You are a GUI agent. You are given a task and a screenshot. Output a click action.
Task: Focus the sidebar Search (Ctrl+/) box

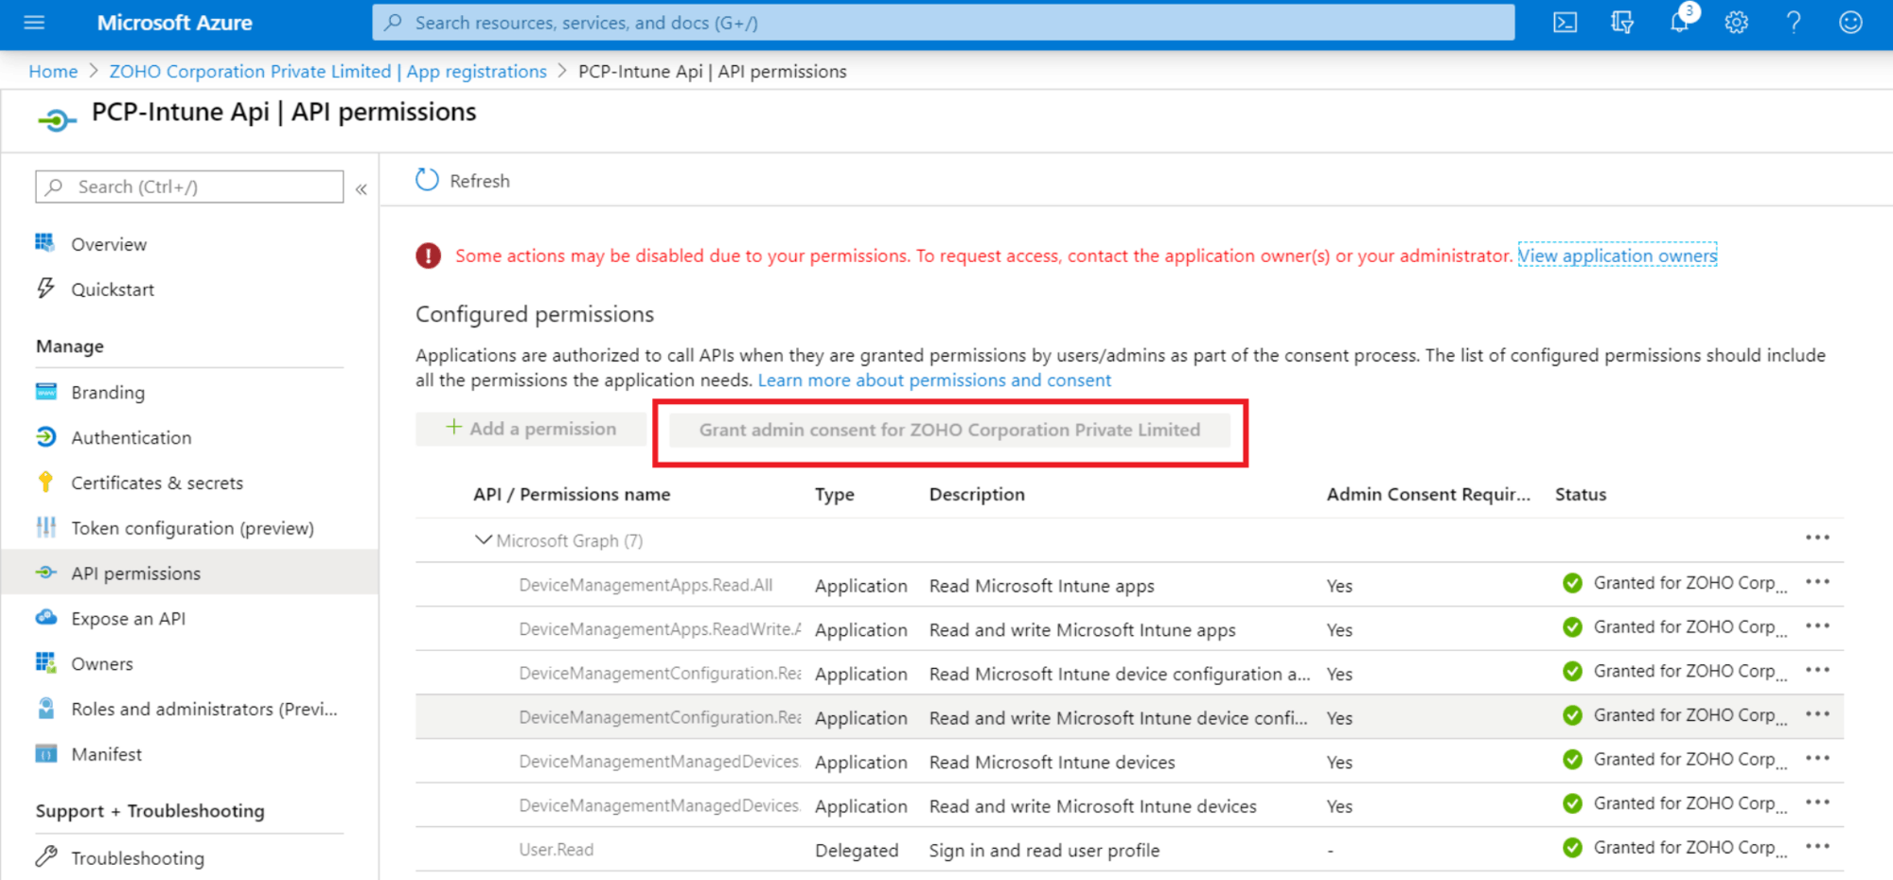189,186
